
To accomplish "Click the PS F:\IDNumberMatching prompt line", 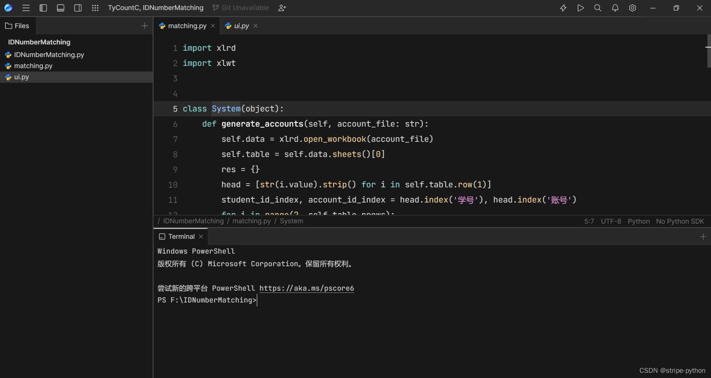I will (x=207, y=300).
